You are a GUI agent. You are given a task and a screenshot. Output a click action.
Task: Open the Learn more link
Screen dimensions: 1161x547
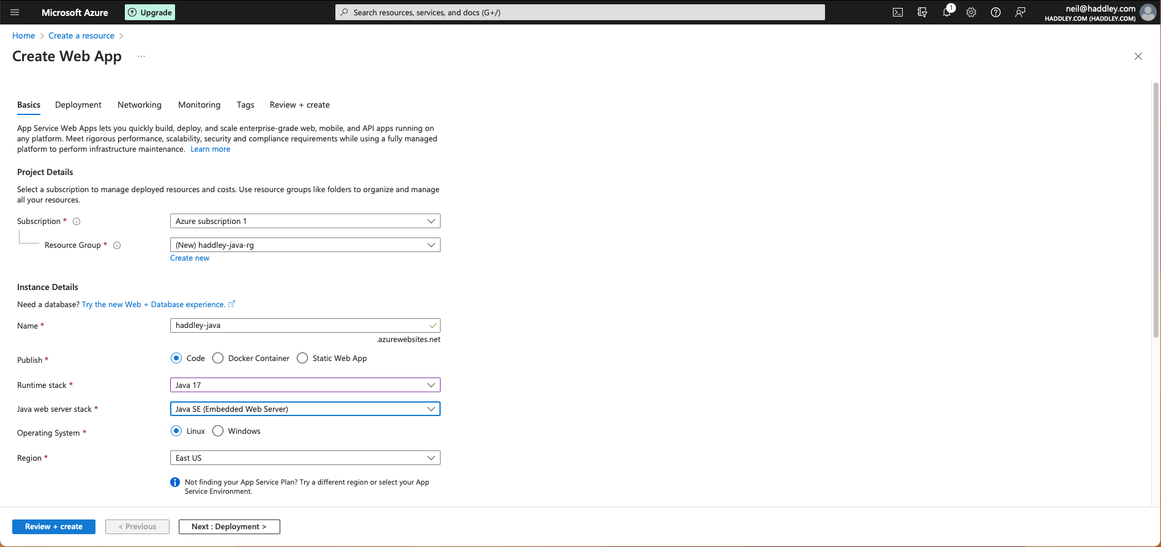pyautogui.click(x=211, y=149)
